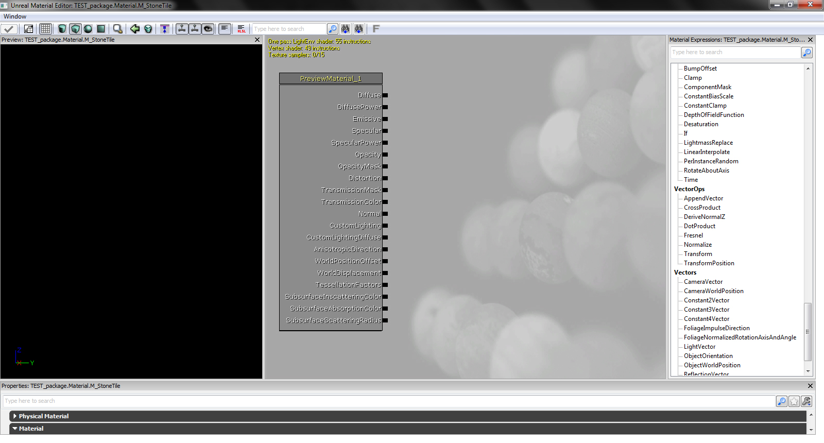Click the Specular input connector
Viewport: 824px width, 443px height.
coord(385,131)
